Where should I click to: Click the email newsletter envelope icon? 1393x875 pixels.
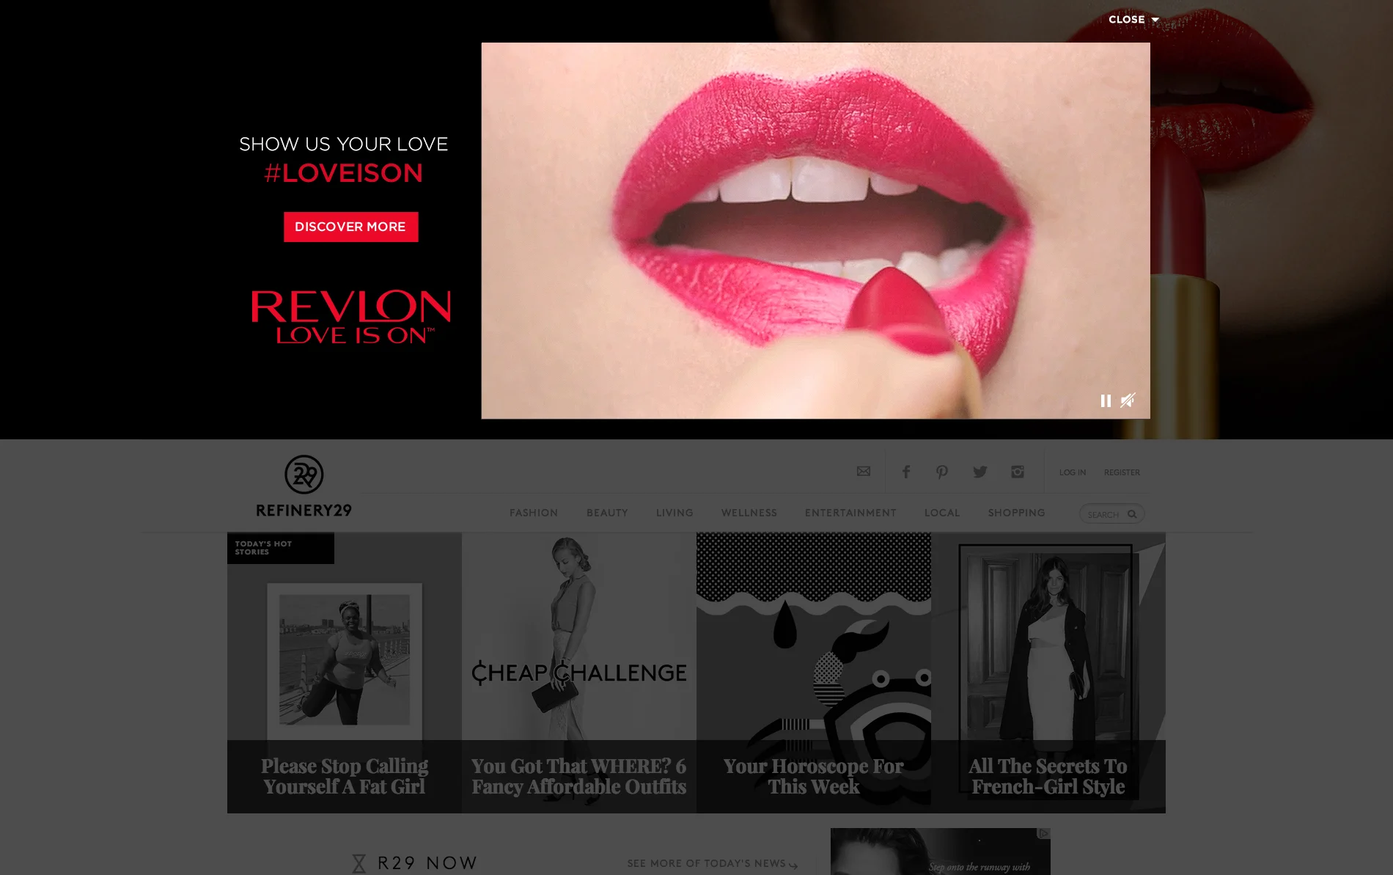[x=864, y=471]
